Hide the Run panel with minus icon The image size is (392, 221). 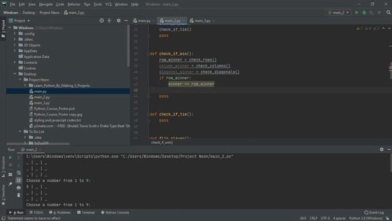pyautogui.click(x=389, y=149)
